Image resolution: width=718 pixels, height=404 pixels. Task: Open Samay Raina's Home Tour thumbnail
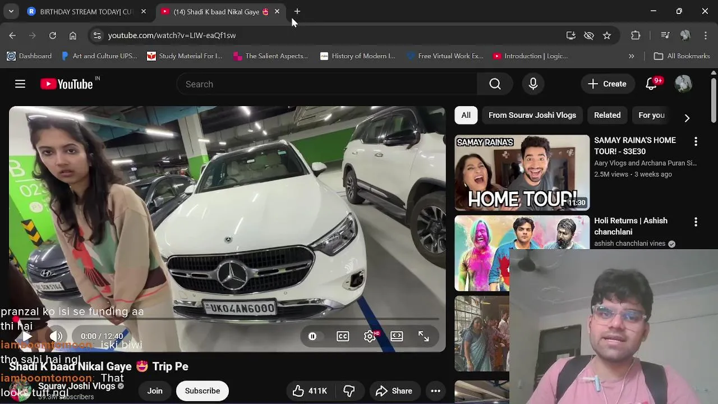coord(522,172)
